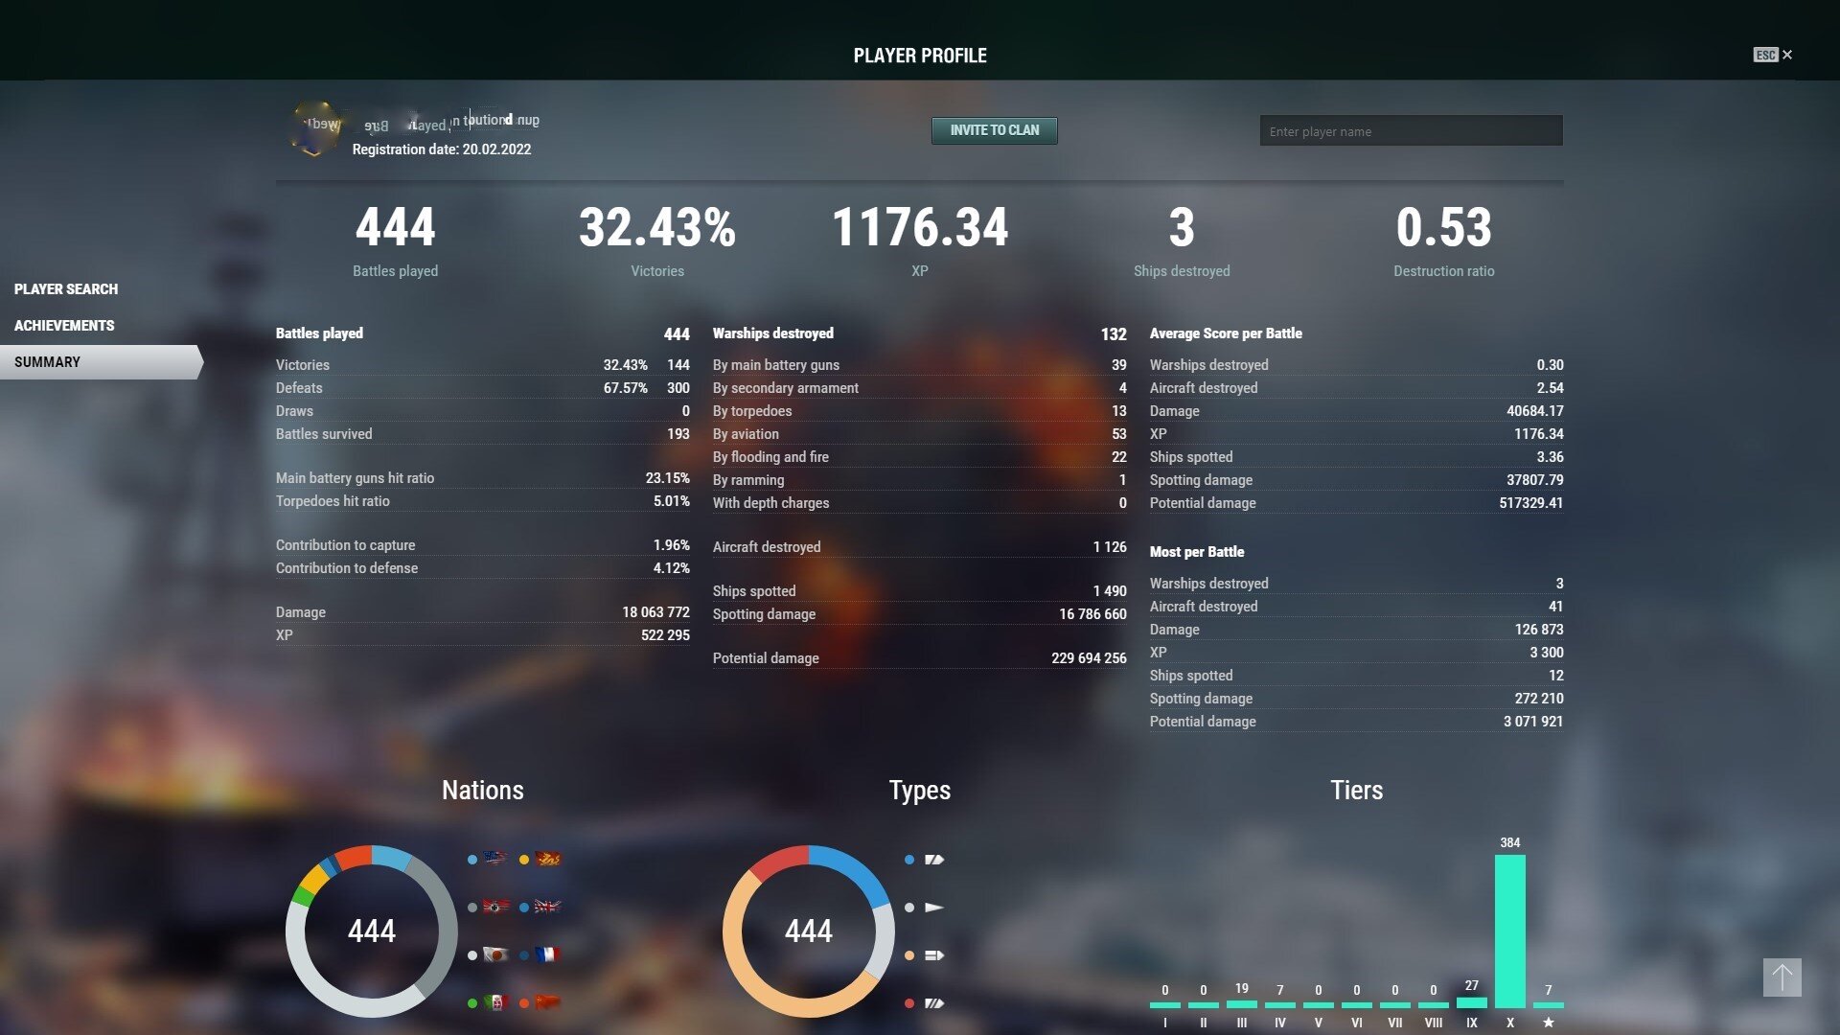Click the Soviet red flag icon
This screenshot has width=1840, height=1035.
coord(547,1002)
